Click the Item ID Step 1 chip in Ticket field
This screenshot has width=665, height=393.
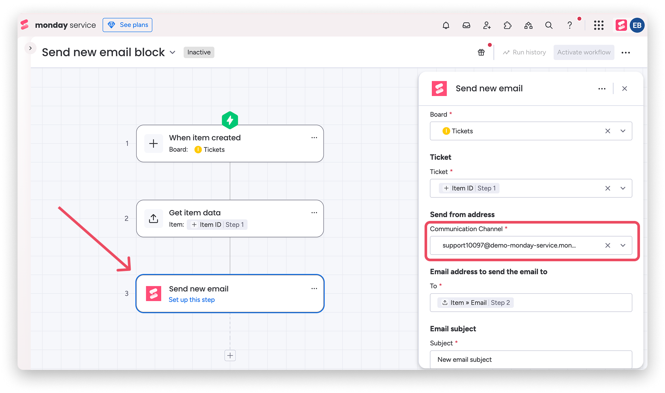[469, 188]
